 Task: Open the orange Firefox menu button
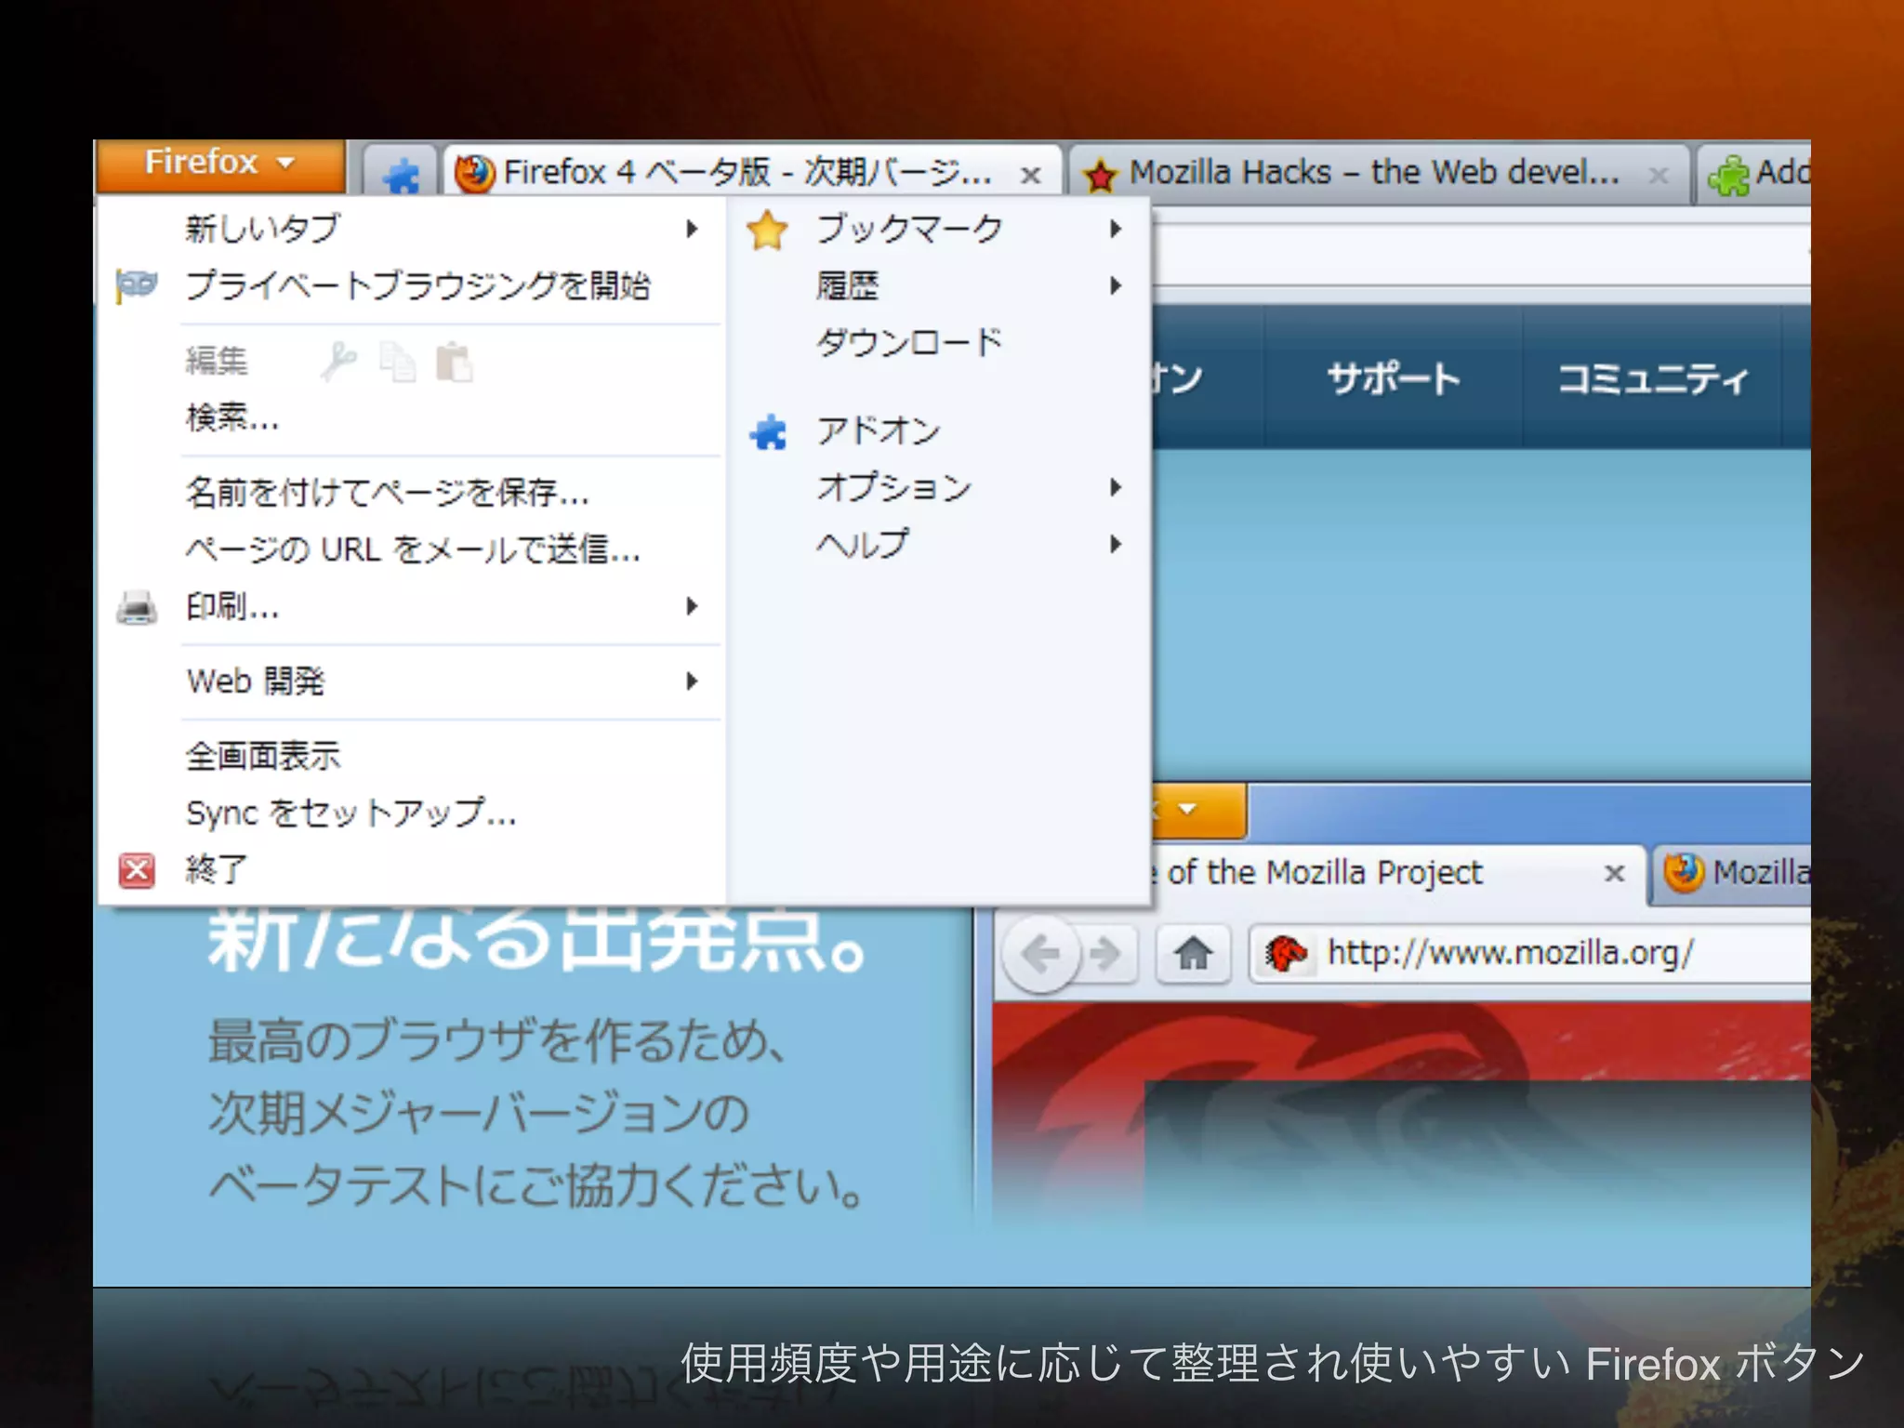tap(220, 165)
